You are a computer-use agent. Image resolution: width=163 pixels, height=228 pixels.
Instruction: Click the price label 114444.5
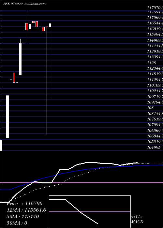[x=155, y=46]
